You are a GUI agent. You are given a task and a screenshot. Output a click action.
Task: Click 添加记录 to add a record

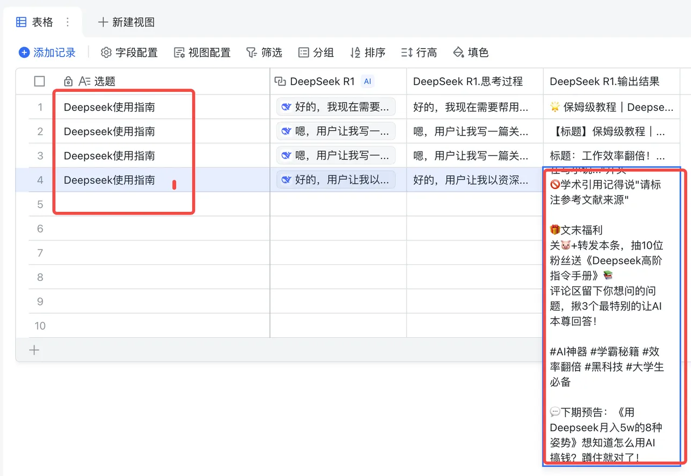(48, 52)
